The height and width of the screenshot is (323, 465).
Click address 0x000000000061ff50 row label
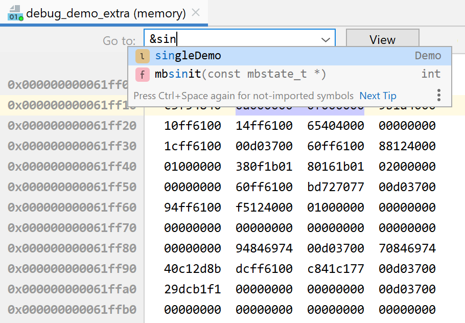pyautogui.click(x=72, y=187)
